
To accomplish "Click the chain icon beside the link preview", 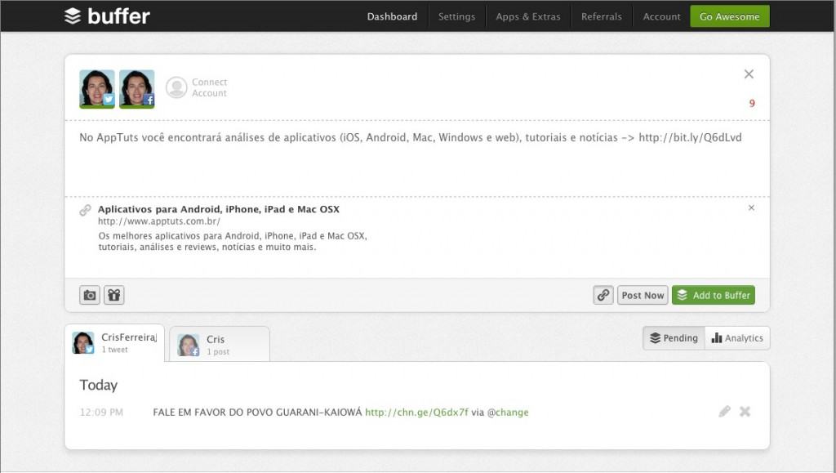I will pyautogui.click(x=85, y=210).
